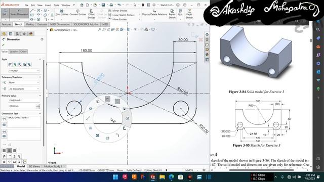Collapse the Style section
This screenshot has width=324, height=182.
tap(40, 59)
